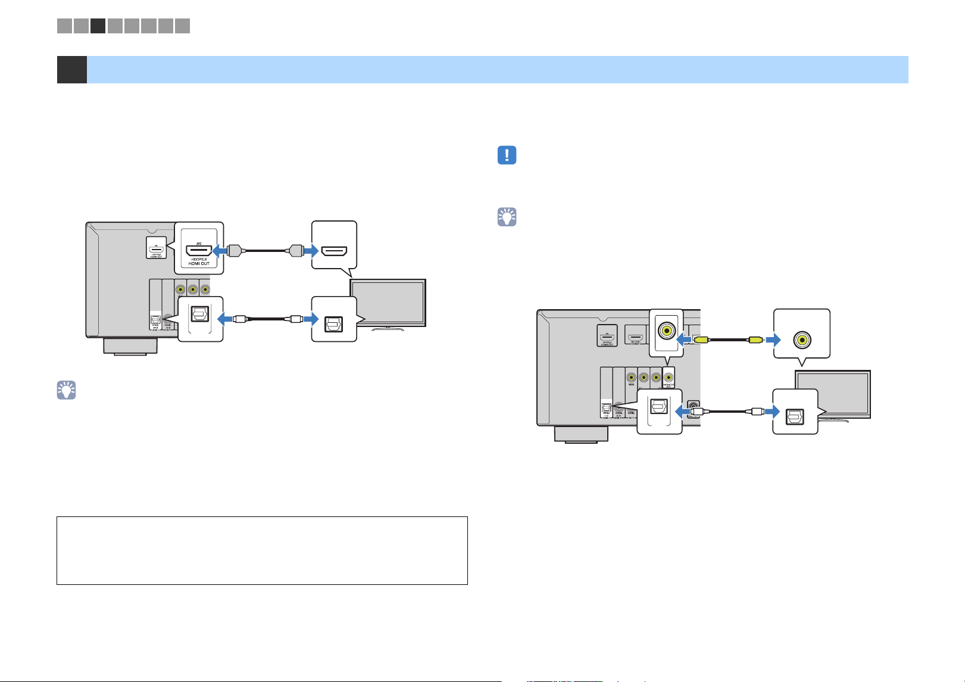Click the lightbulb tip icon below the caution icon
The image size is (965, 682).
507,217
